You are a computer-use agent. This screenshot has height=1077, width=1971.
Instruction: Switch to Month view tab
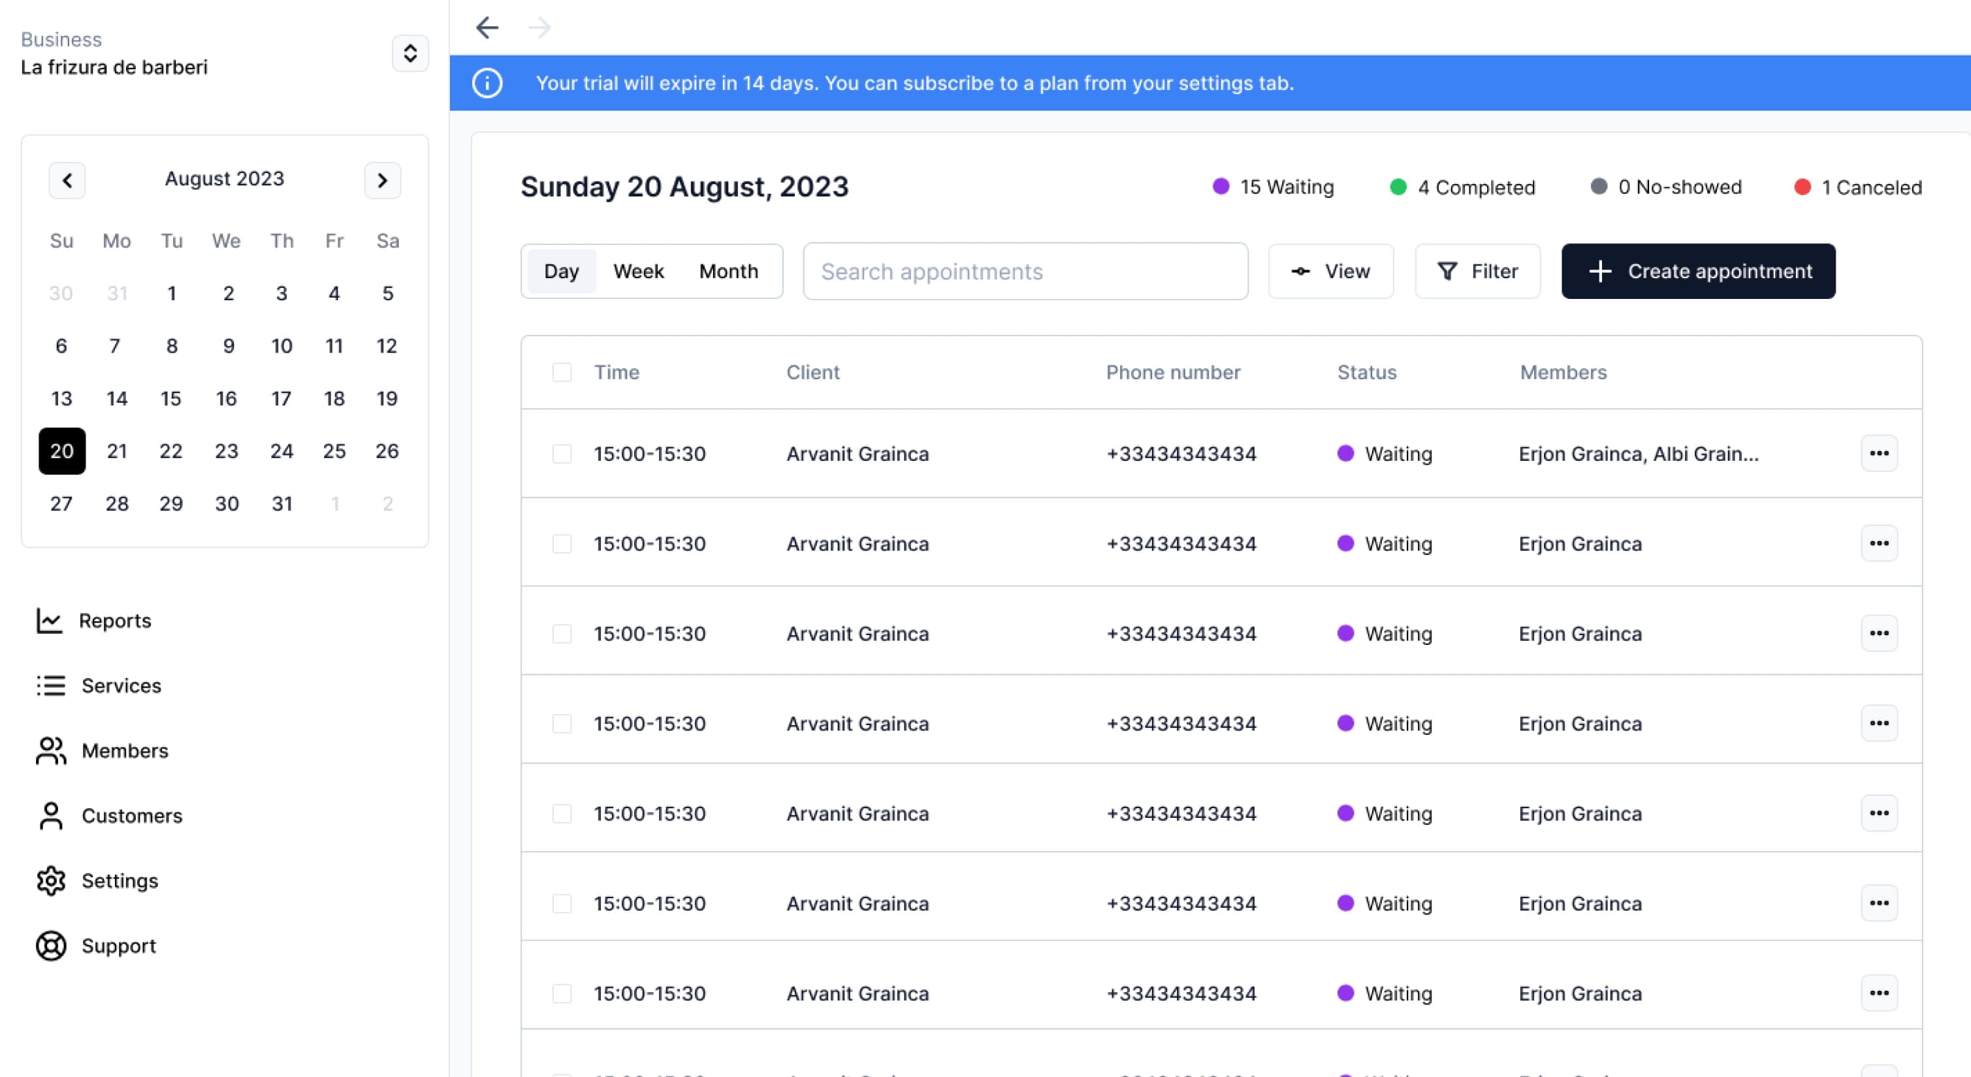pyautogui.click(x=728, y=271)
